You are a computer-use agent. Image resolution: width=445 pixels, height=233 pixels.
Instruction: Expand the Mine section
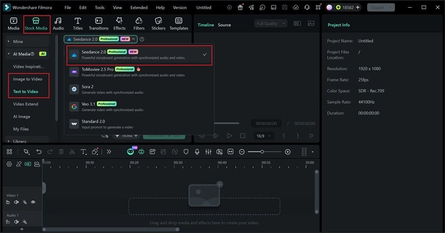click(8, 42)
